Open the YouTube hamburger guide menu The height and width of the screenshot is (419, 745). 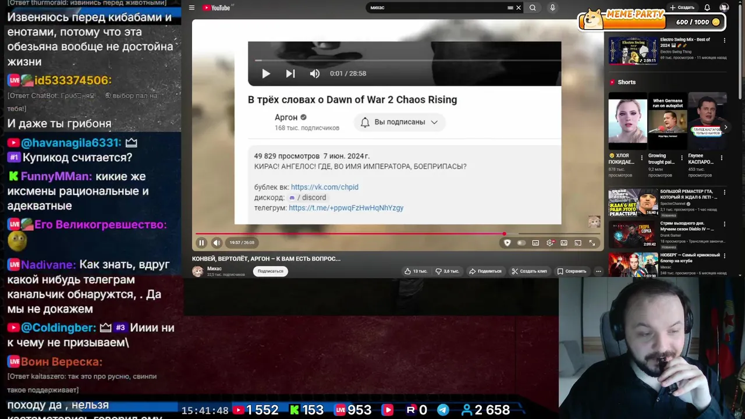click(x=191, y=8)
